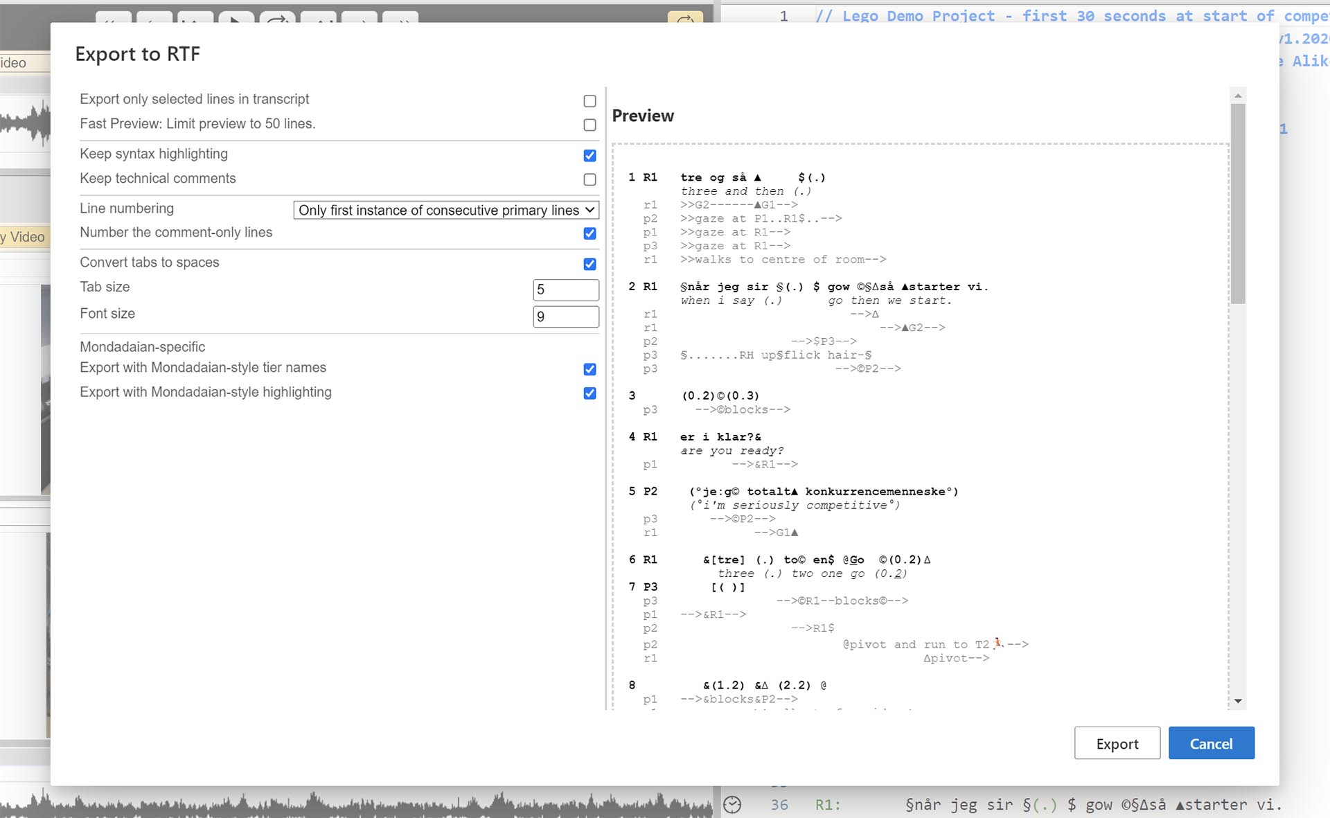Enable export only selected lines in transcript
The height and width of the screenshot is (818, 1330).
coord(589,101)
